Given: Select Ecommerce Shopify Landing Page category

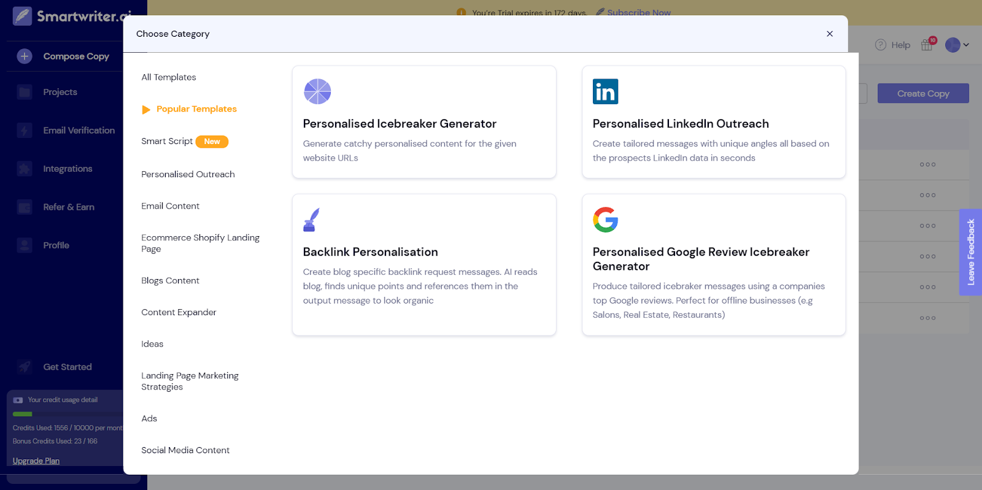Looking at the screenshot, I should pyautogui.click(x=200, y=243).
